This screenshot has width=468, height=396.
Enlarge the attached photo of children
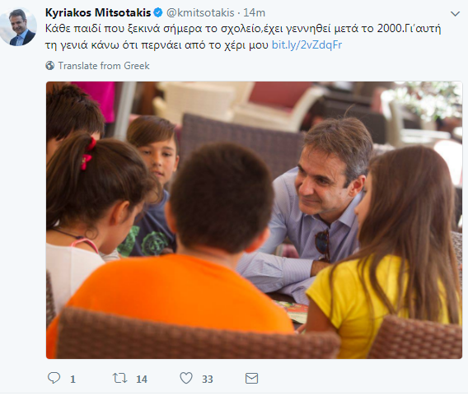click(x=254, y=220)
